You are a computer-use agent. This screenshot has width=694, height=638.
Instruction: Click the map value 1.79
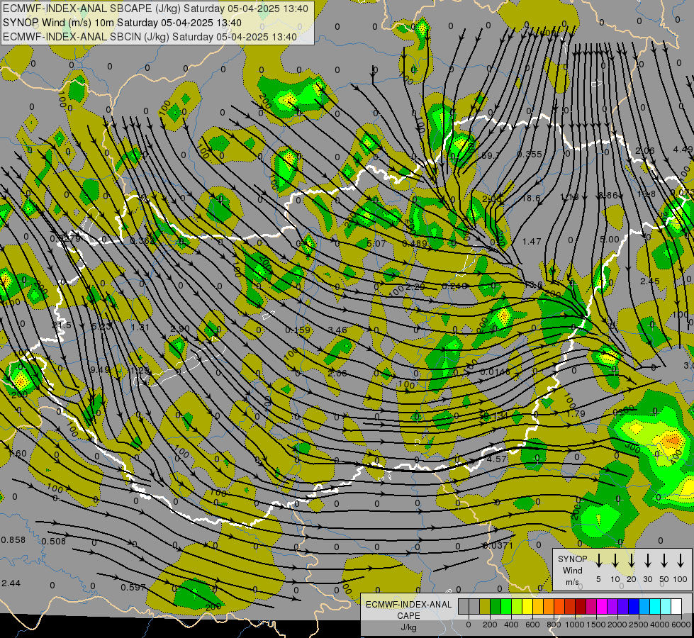(576, 413)
